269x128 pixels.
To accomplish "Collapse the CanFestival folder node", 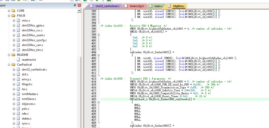I will (x=9, y=65).
